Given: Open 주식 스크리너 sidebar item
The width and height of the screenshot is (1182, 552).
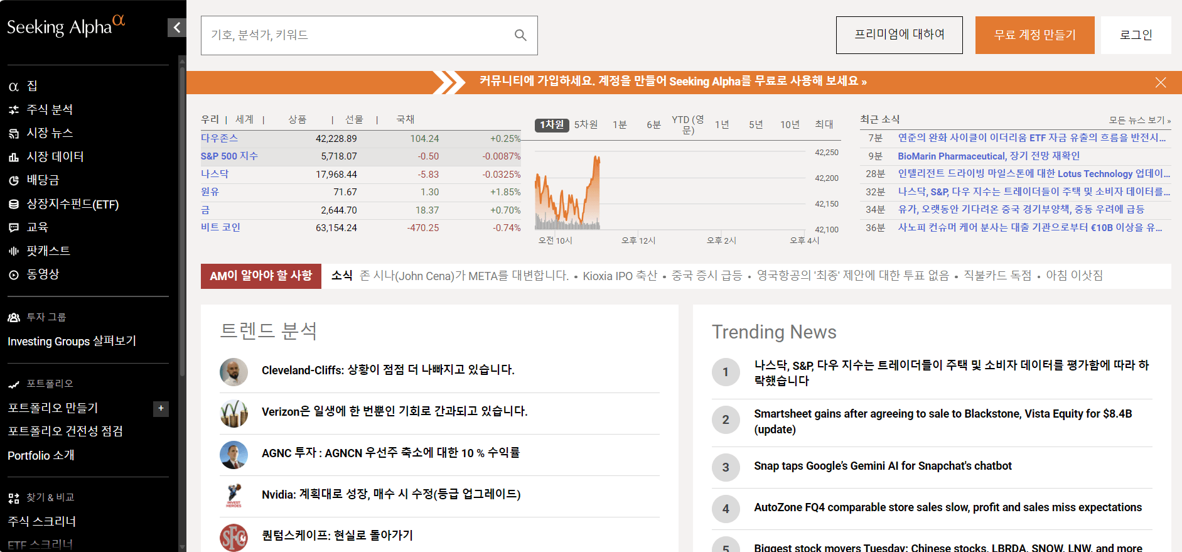Looking at the screenshot, I should (41, 522).
